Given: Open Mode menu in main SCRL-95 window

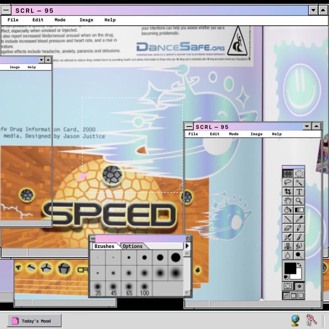Looking at the screenshot, I should tap(60, 20).
